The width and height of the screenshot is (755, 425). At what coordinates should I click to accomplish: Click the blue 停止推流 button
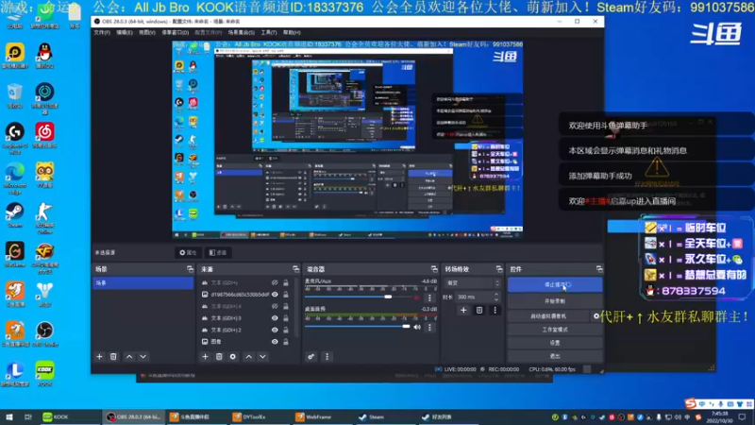coord(555,285)
